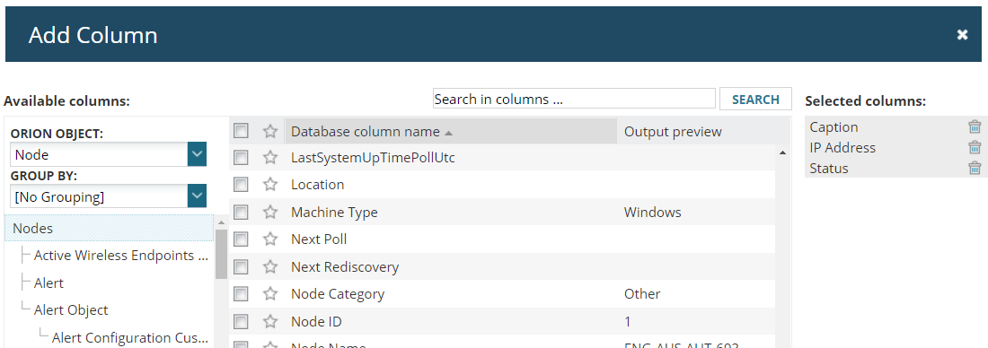Click the Windows output preview value

coord(652,212)
